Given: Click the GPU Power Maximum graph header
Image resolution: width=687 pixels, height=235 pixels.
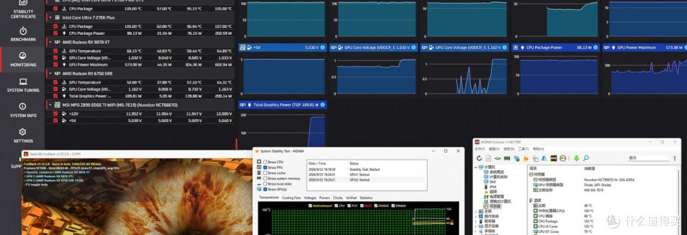Looking at the screenshot, I should click(644, 47).
